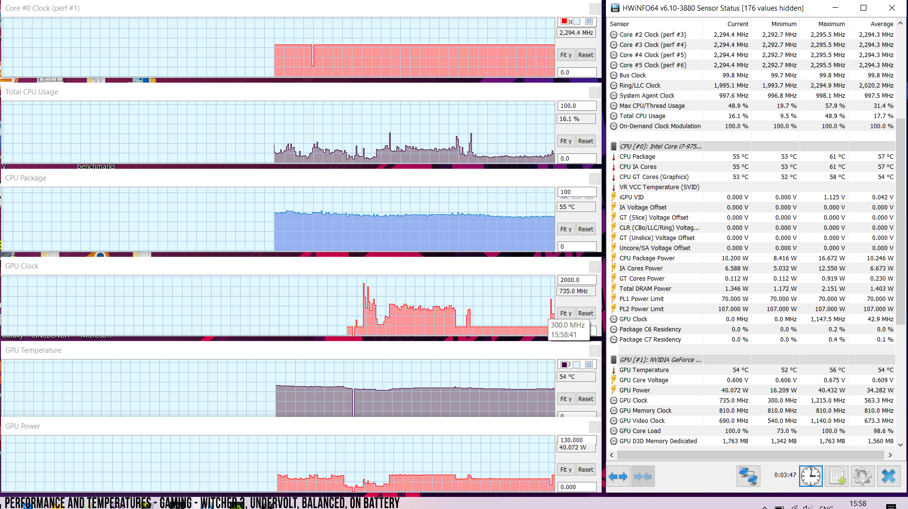908x509 pixels.
Task: Click the Current column header
Action: (726, 24)
